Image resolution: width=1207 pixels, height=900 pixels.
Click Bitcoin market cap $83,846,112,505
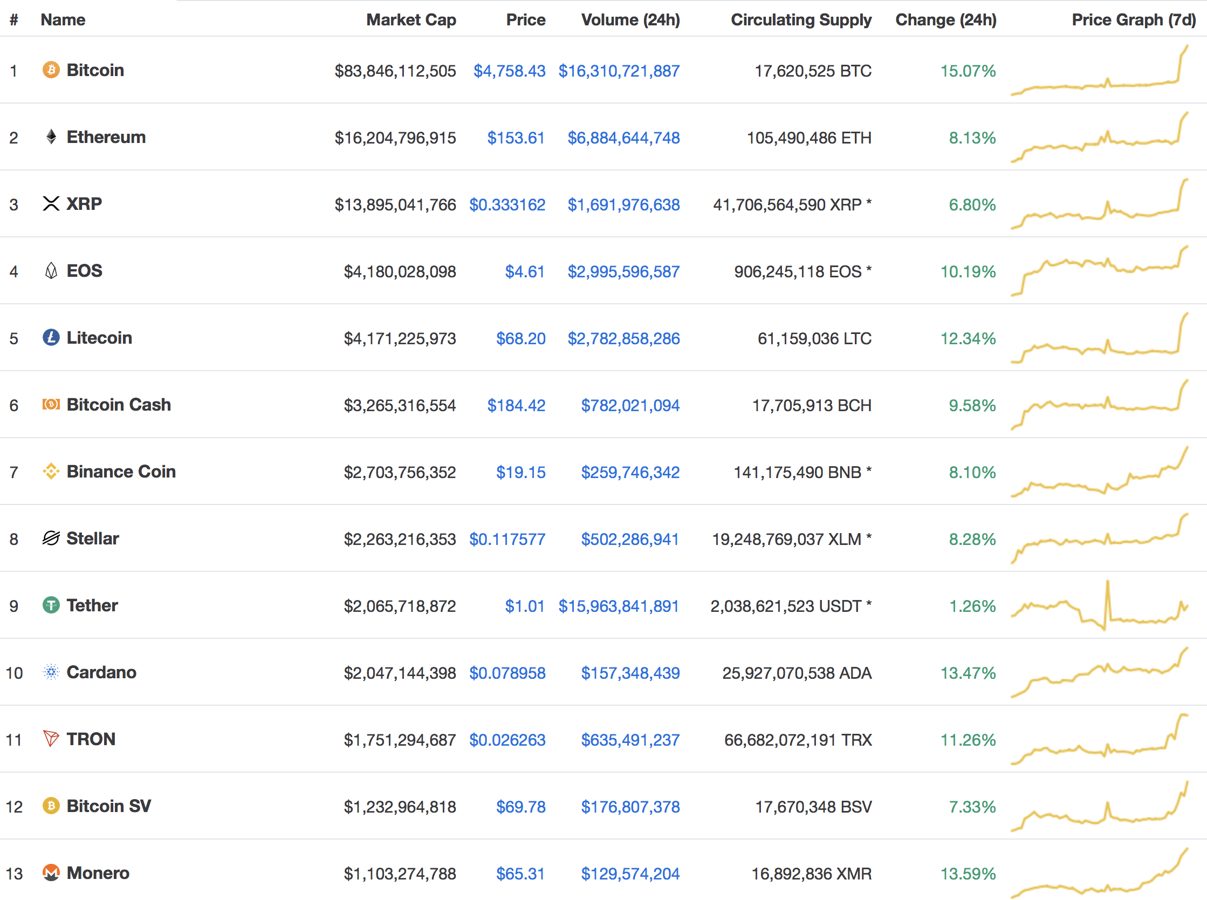(x=395, y=71)
